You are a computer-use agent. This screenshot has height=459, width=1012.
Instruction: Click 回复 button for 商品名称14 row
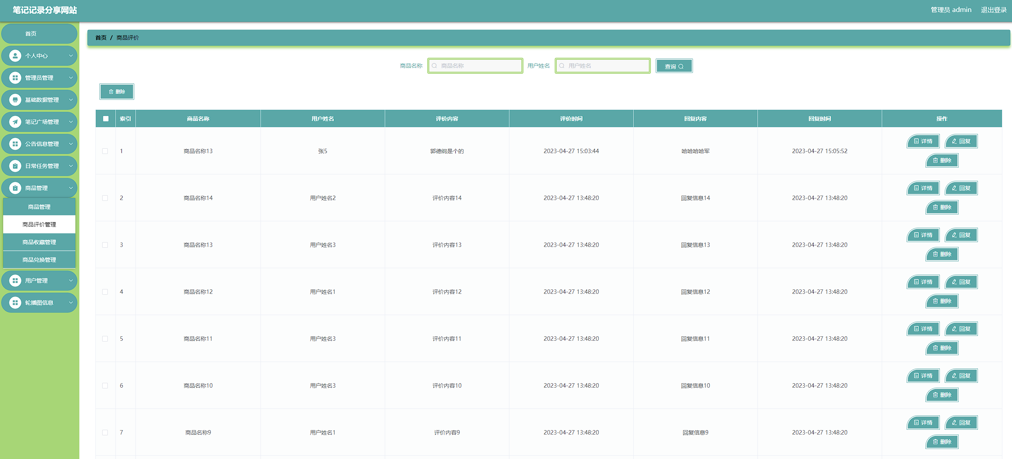[x=961, y=188]
